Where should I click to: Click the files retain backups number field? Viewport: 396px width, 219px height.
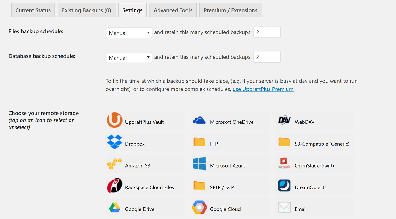[x=267, y=32]
